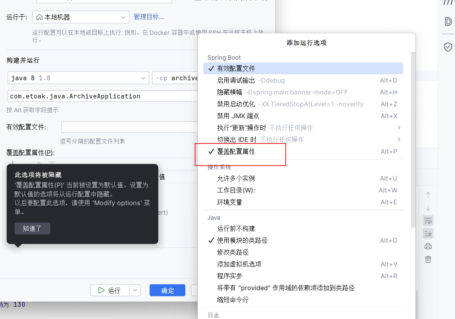Open the security shield tool window
Image resolution: width=455 pixels, height=319 pixels.
coord(448,47)
